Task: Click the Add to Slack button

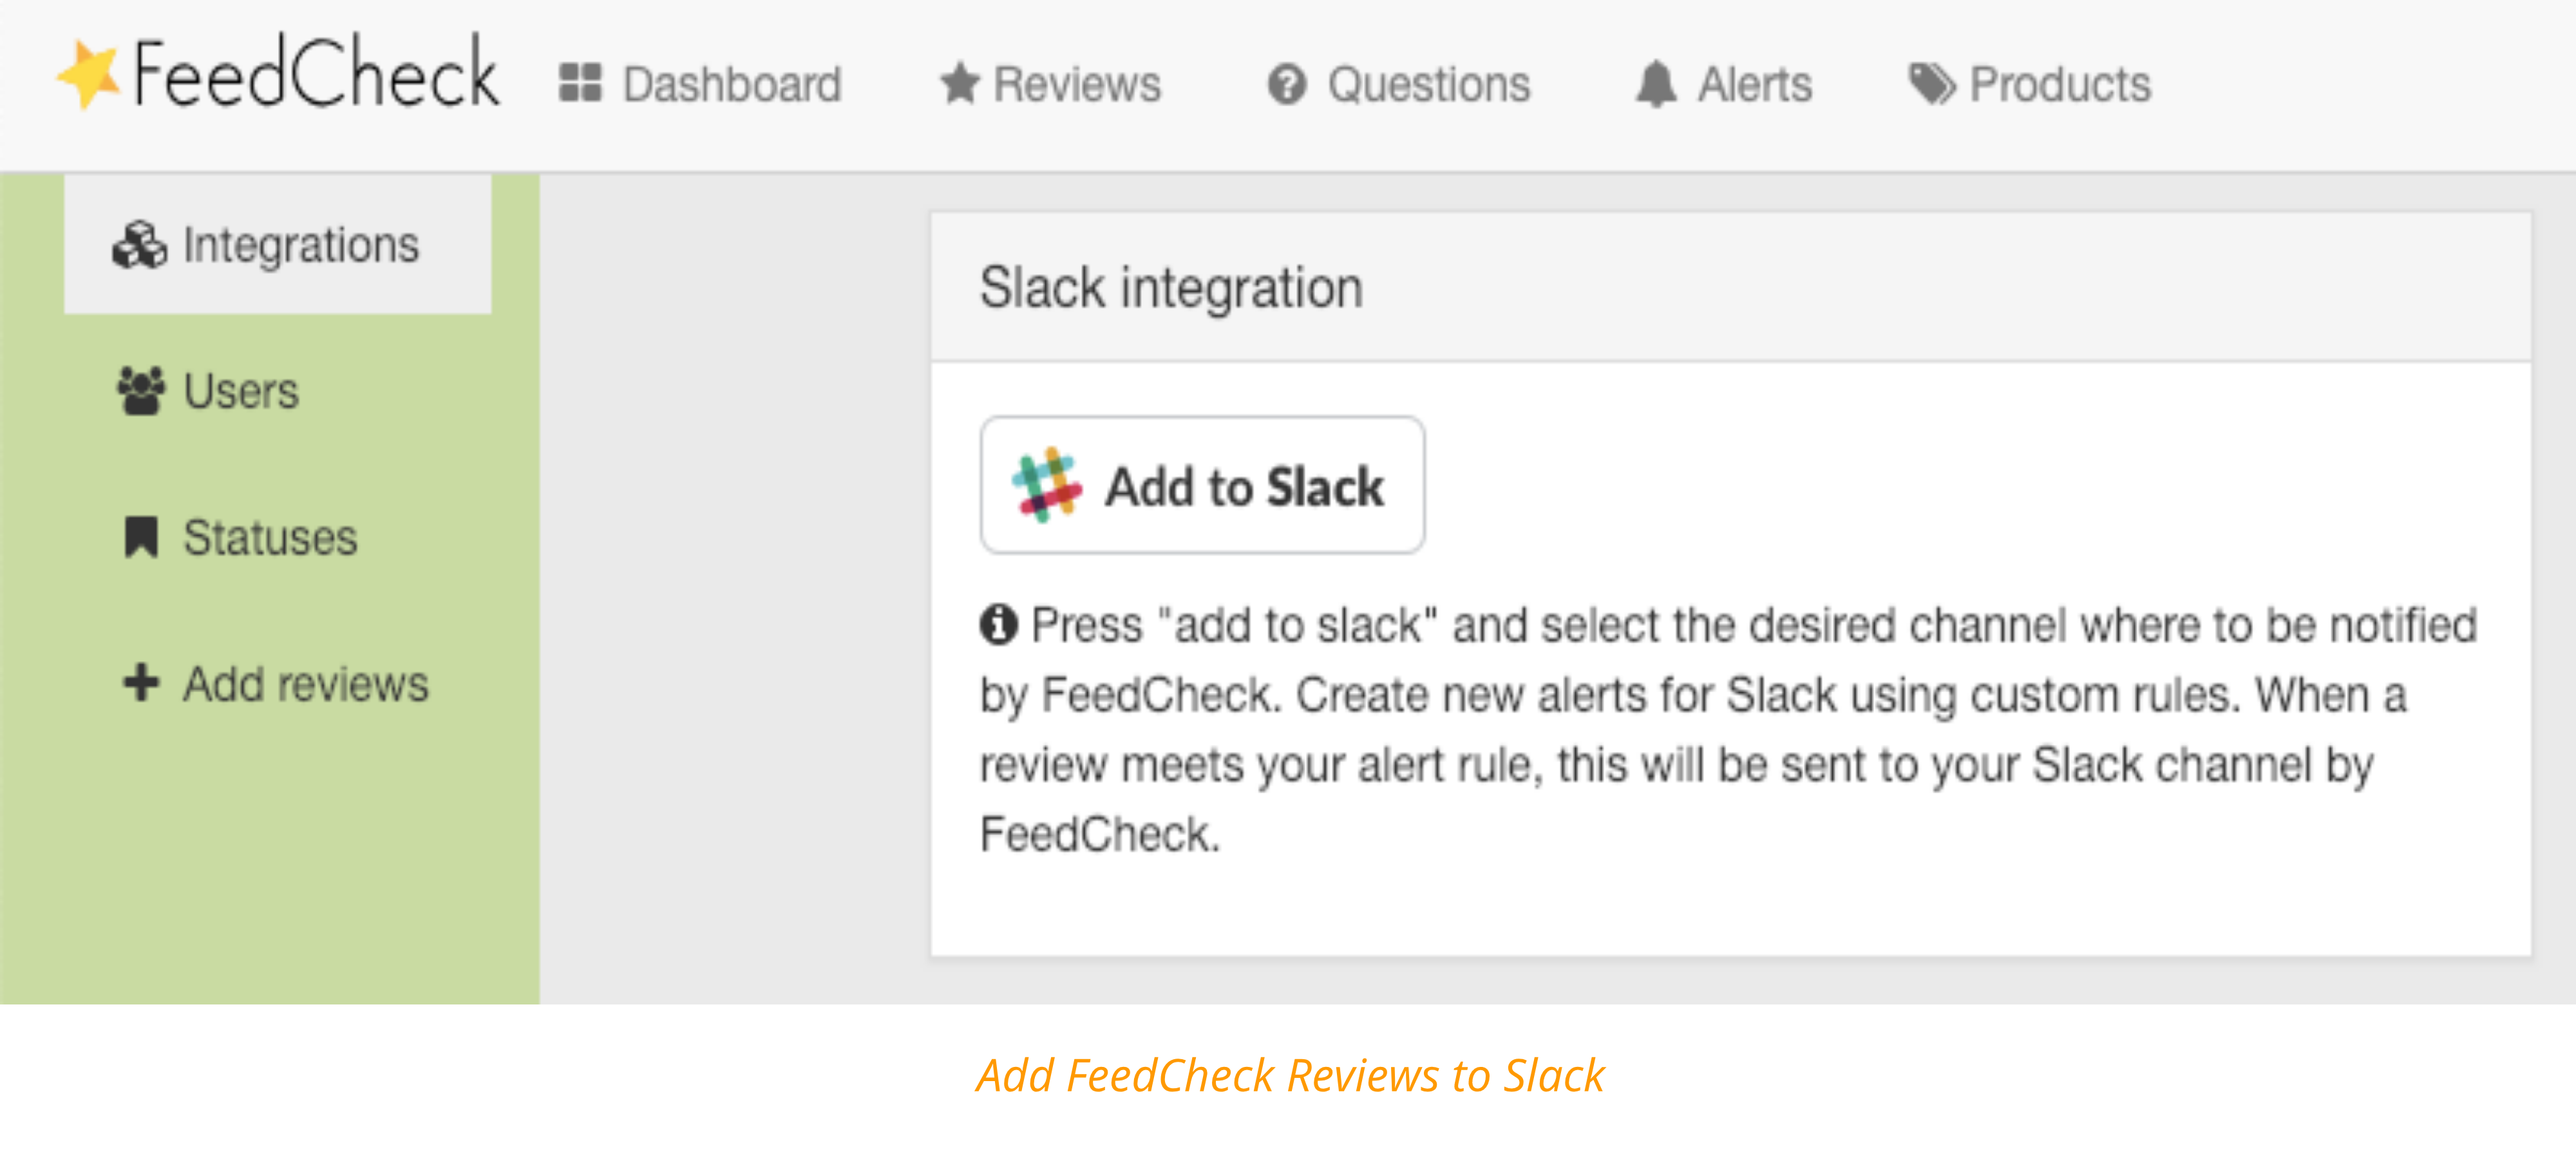Action: point(1202,485)
